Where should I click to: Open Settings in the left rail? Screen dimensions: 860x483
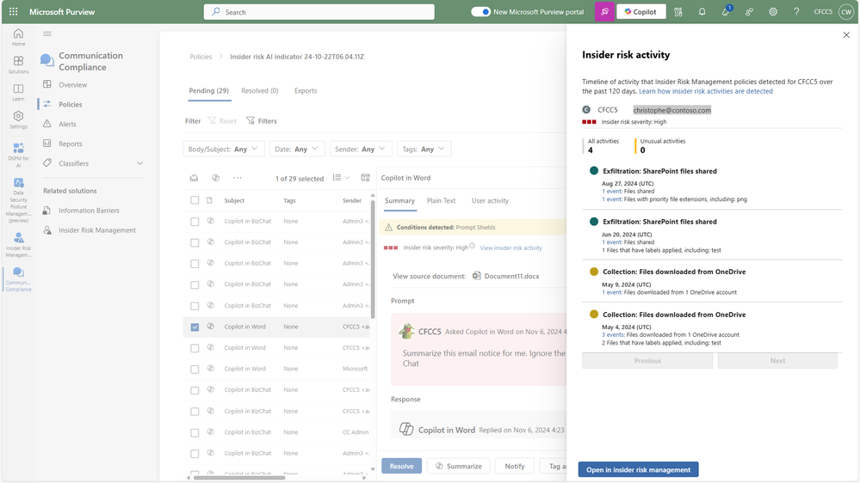pos(18,120)
